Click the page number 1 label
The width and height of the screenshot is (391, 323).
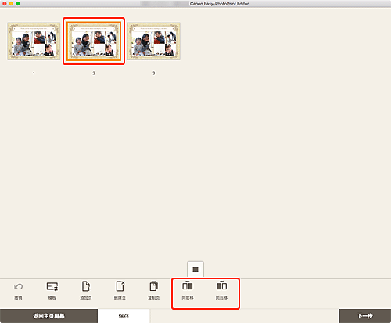click(34, 74)
